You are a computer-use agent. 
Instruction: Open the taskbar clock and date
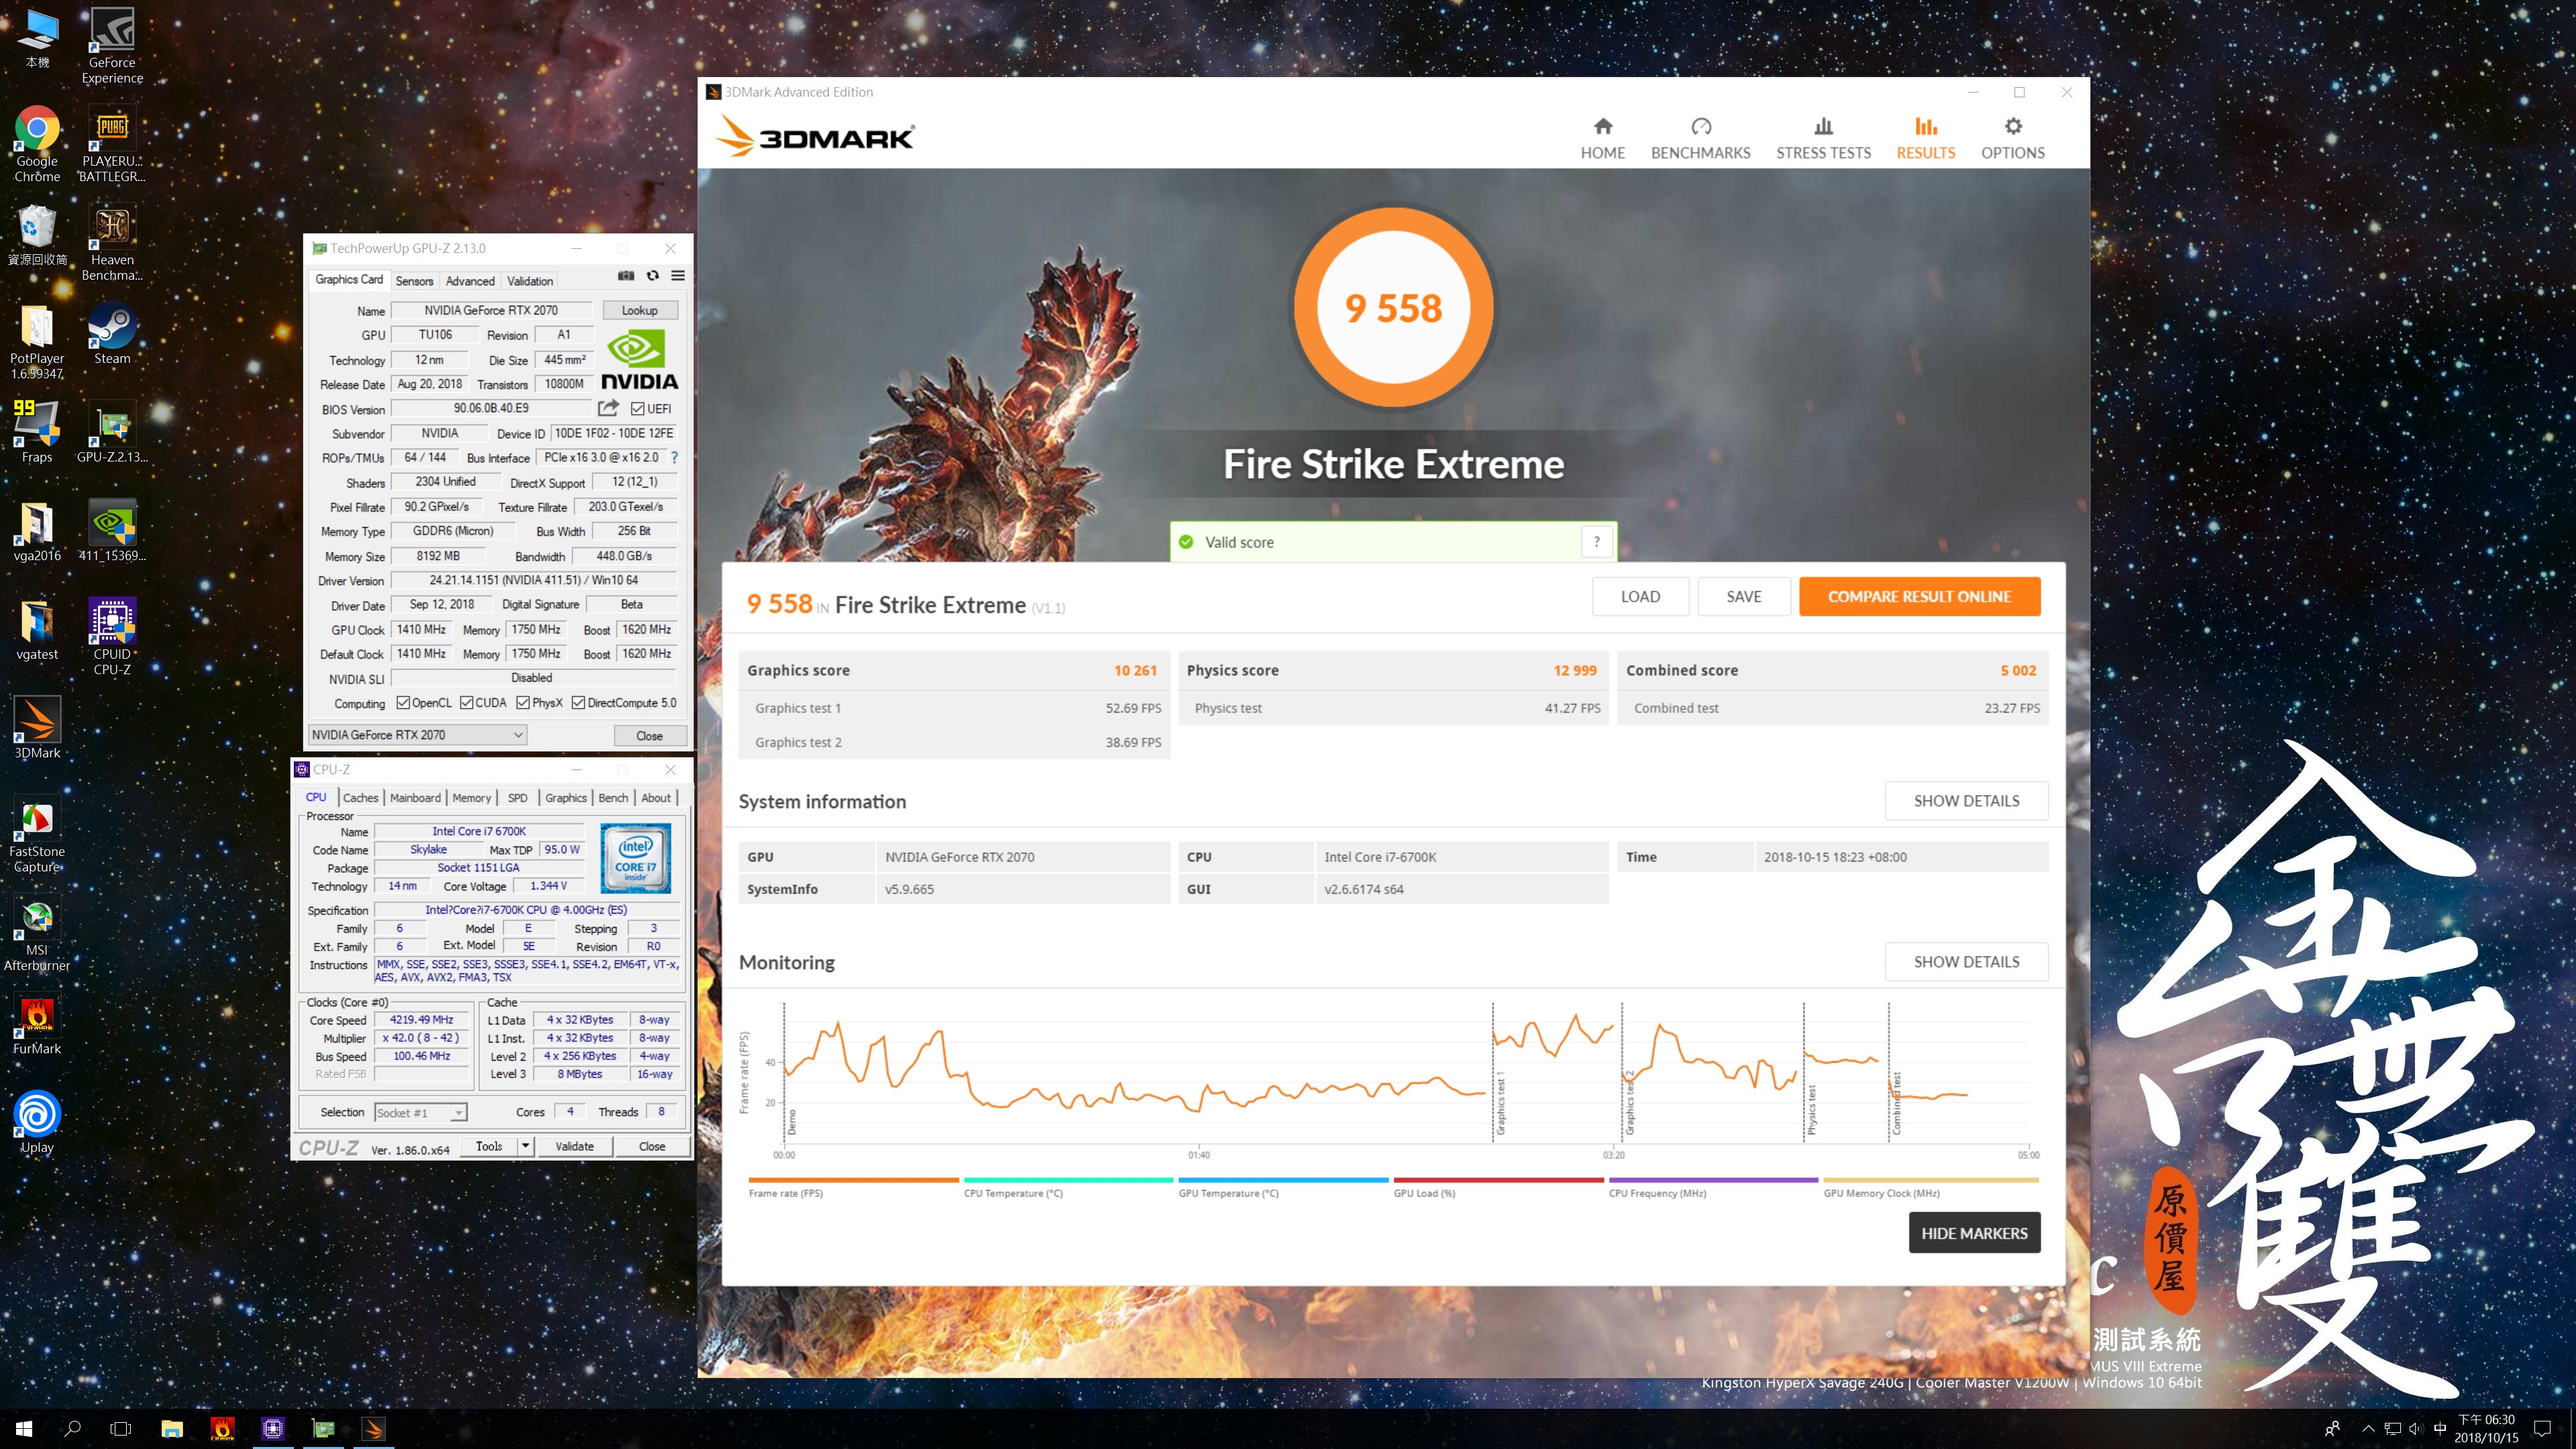2486,1429
